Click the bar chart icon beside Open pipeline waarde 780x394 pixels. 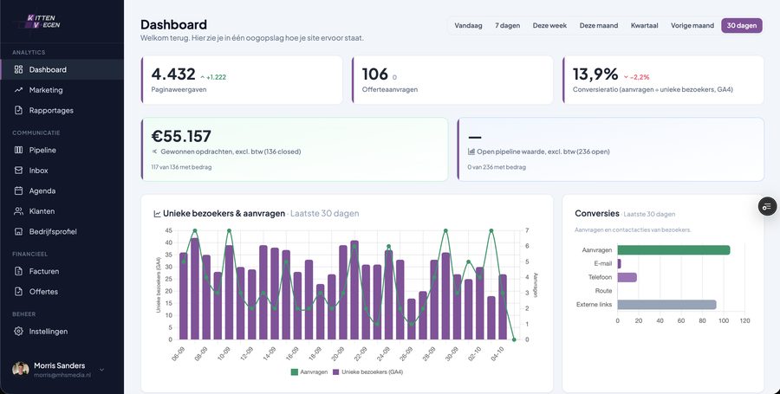click(471, 152)
